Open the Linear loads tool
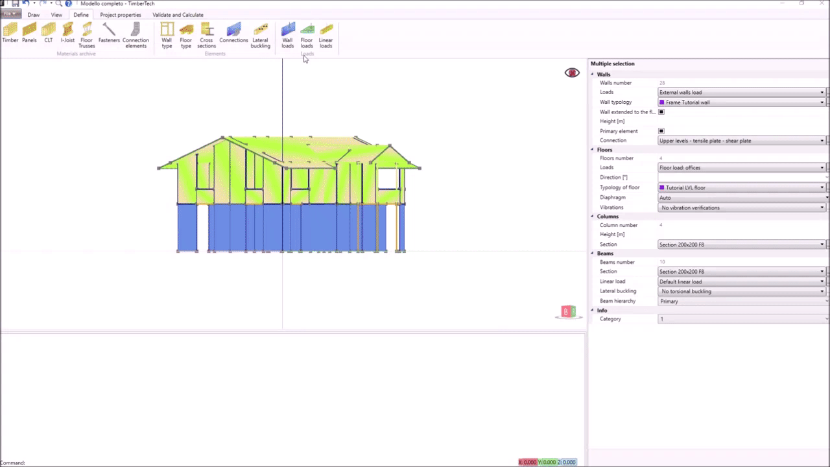 326,35
